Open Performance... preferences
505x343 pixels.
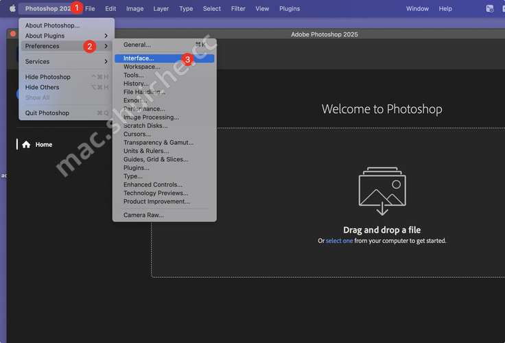(164, 109)
